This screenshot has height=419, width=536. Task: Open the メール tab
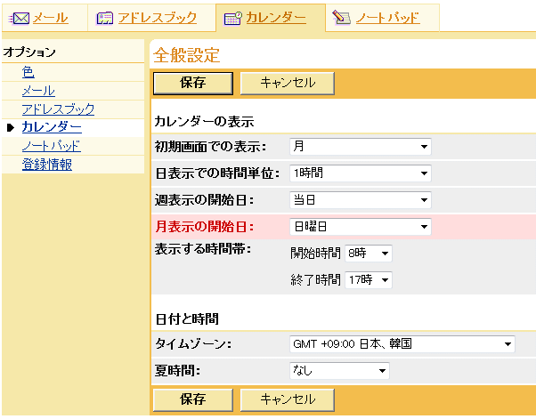(x=50, y=17)
